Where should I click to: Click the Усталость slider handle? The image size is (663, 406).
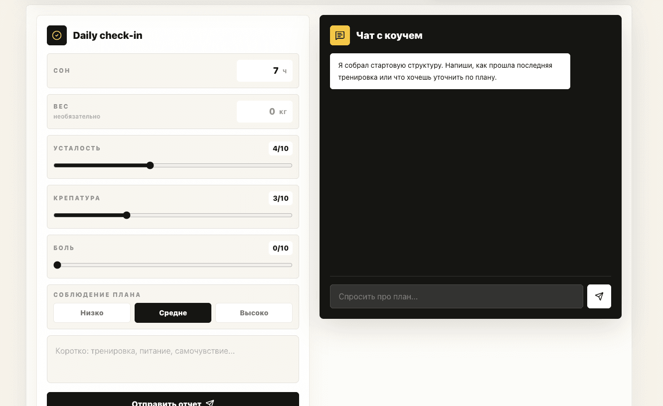pos(150,165)
